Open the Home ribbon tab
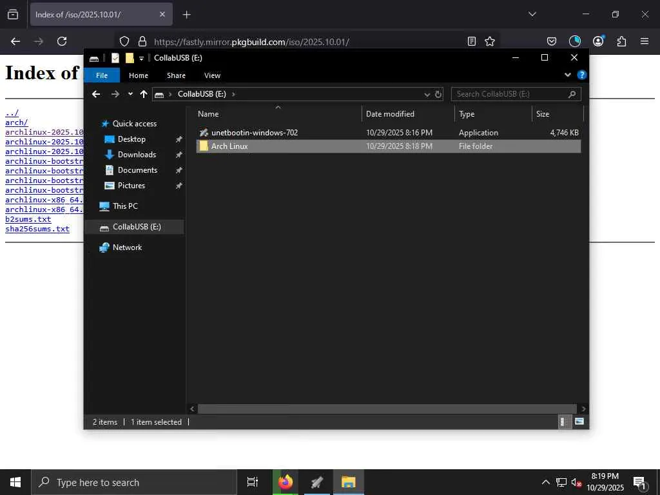 click(139, 75)
